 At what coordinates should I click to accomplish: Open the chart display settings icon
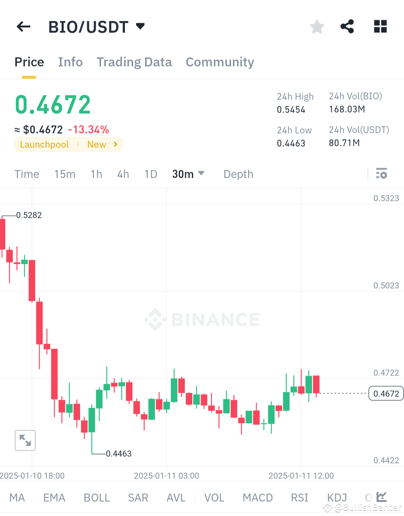(382, 174)
